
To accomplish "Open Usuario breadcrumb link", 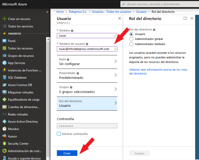I will click(141, 12).
